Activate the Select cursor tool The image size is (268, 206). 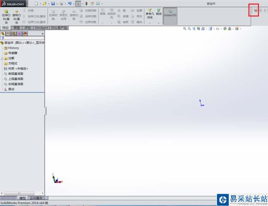(78, 3)
